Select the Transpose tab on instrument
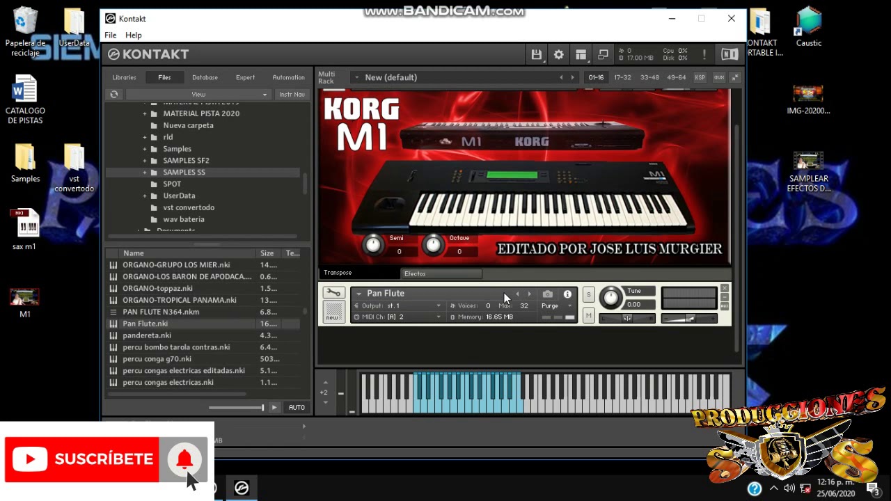The image size is (891, 501). point(360,273)
